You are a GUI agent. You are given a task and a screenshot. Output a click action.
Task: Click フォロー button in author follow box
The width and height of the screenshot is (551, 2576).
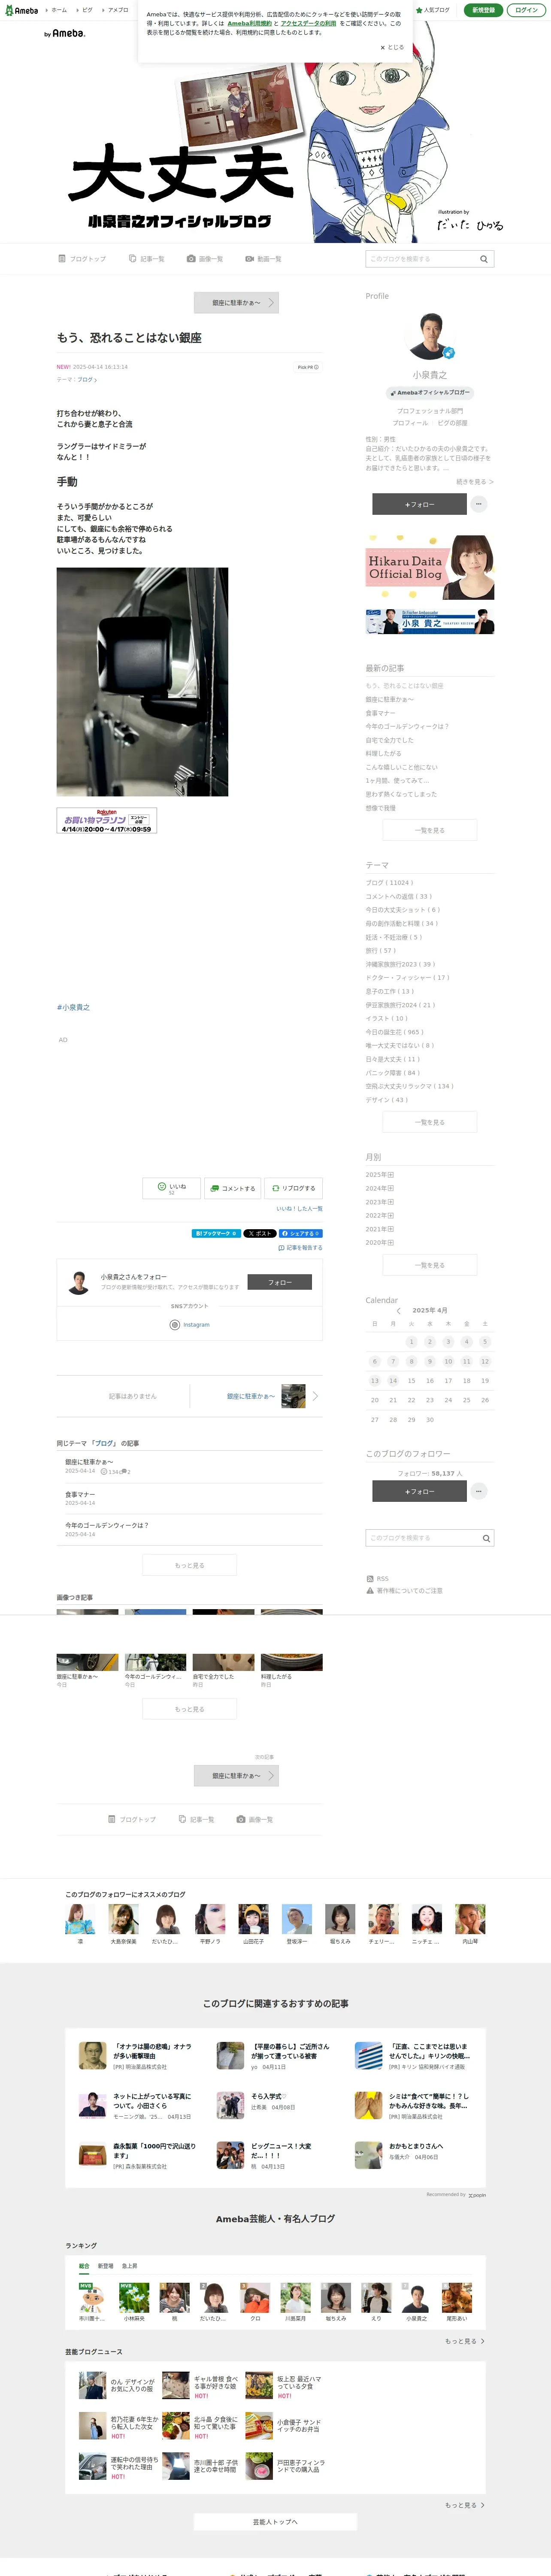coord(279,1282)
